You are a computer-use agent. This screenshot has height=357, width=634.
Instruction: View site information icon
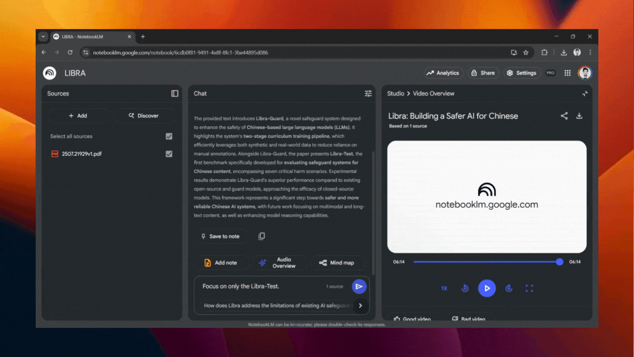[85, 53]
